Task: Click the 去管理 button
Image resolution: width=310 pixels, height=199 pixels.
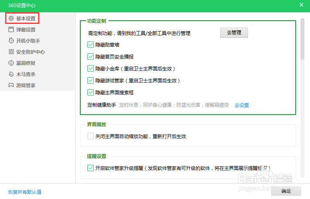Action: 234,33
